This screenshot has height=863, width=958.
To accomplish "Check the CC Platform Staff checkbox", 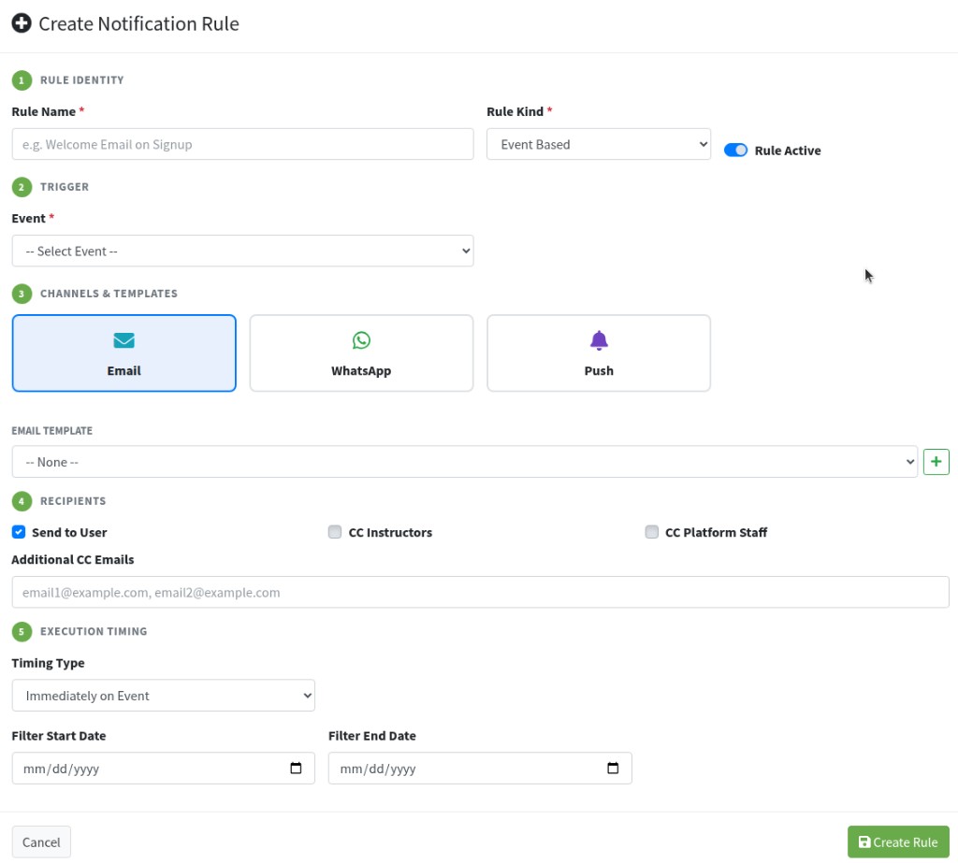I will [652, 532].
